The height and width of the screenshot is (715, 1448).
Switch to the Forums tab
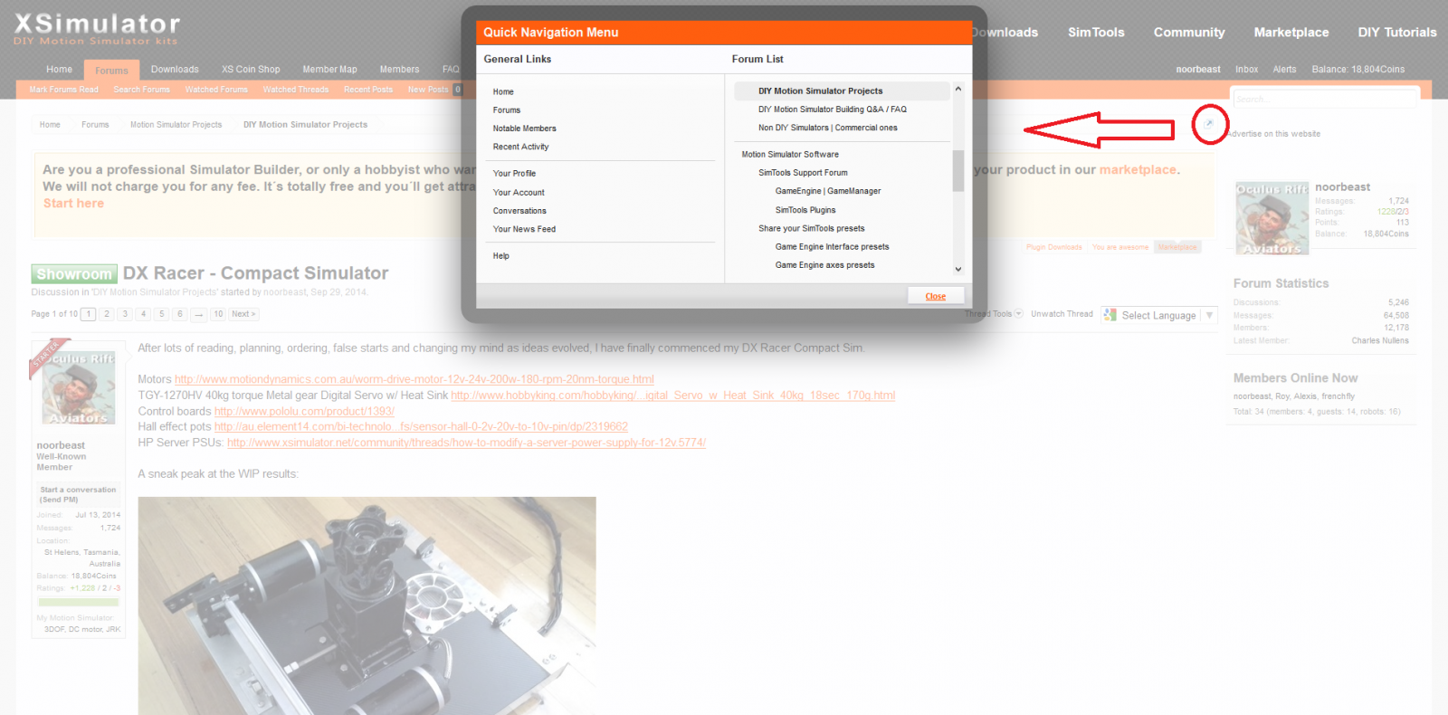click(112, 70)
